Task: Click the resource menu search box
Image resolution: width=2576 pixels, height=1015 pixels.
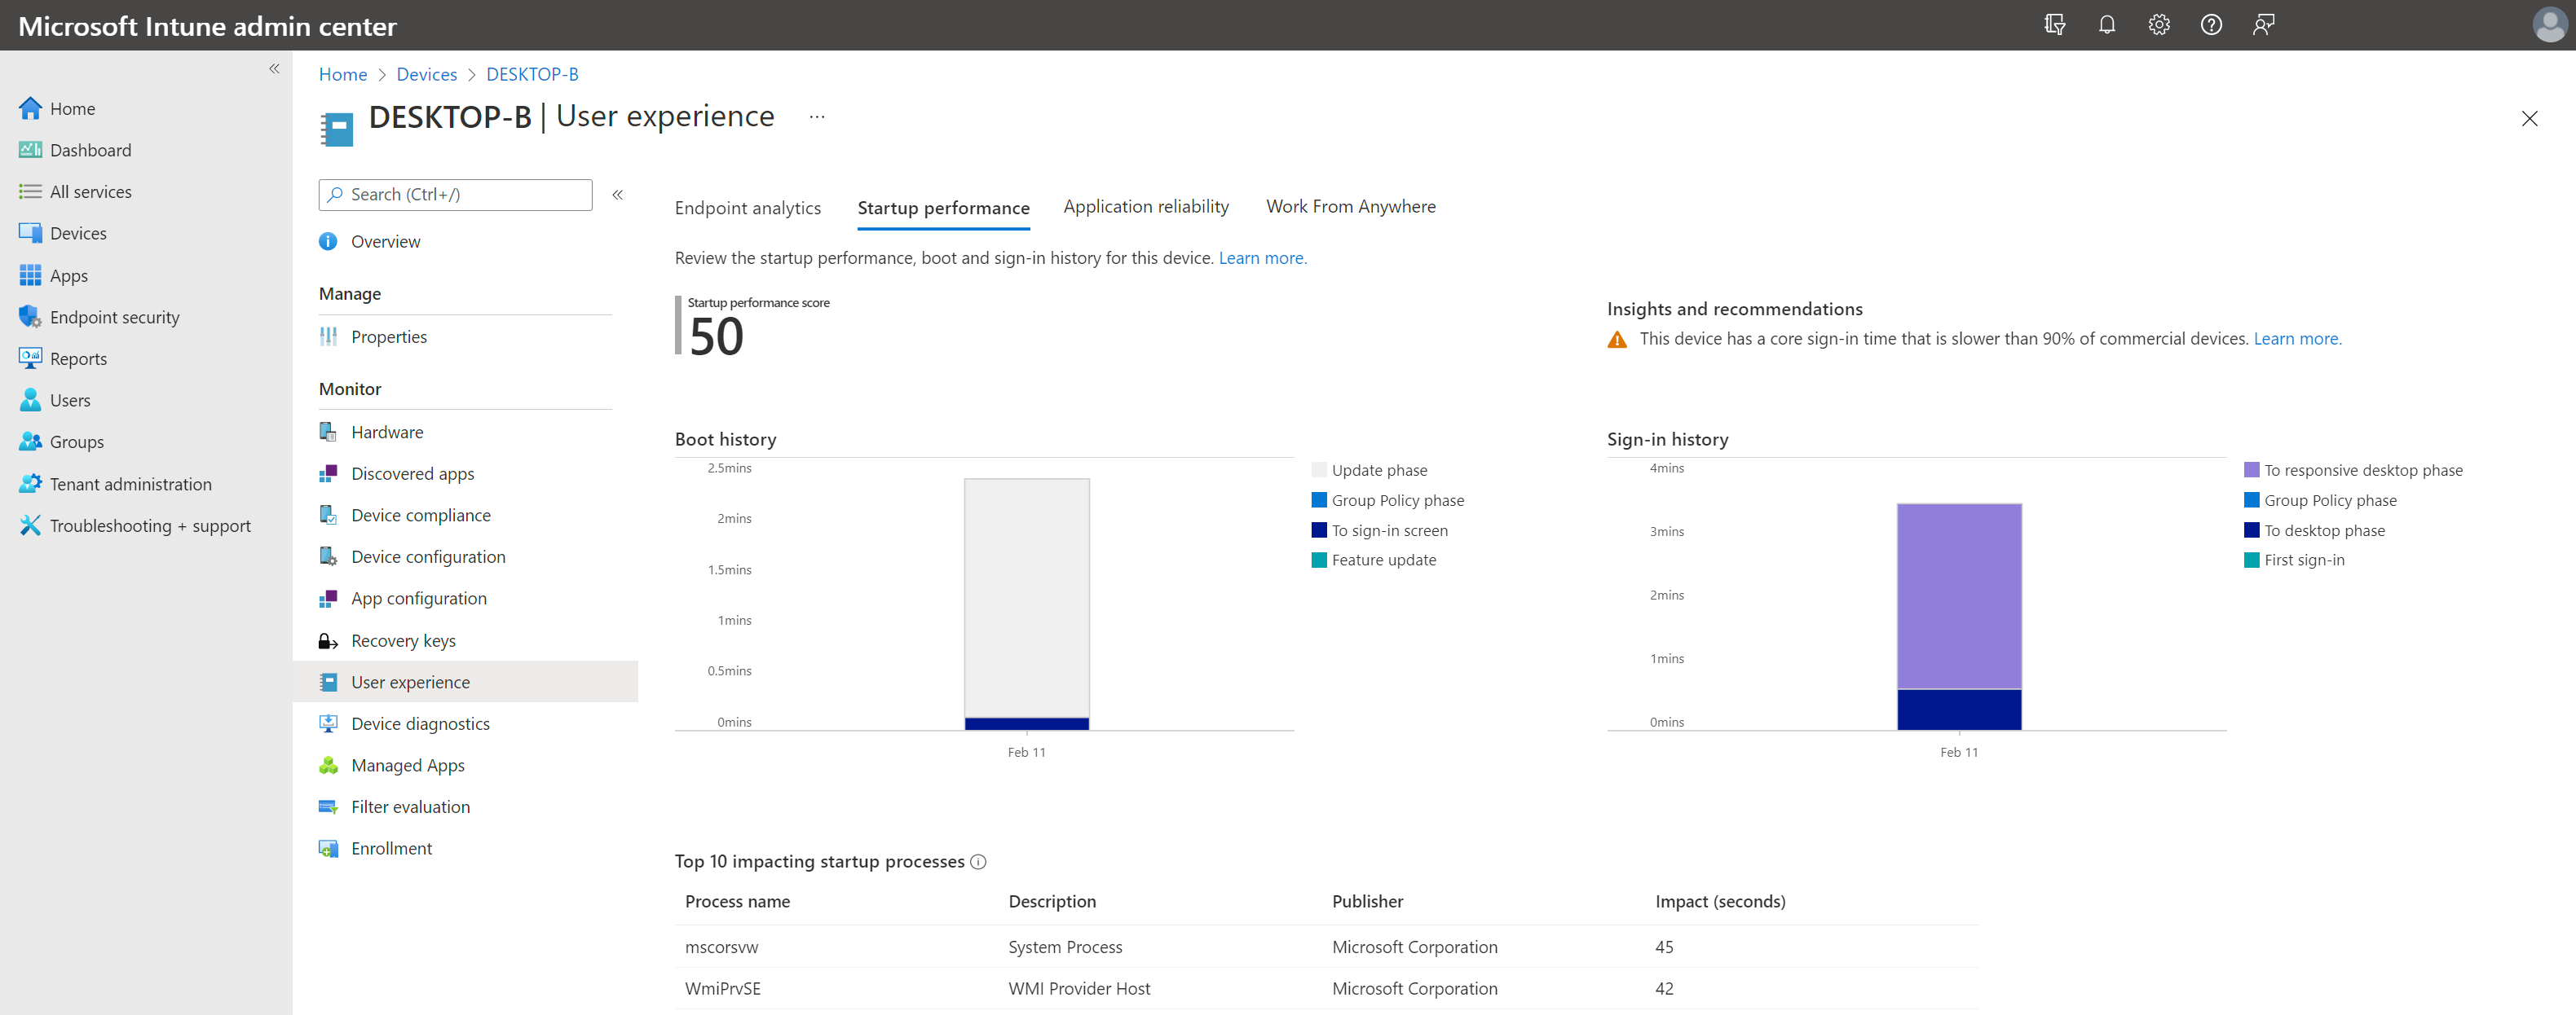Action: click(x=455, y=195)
